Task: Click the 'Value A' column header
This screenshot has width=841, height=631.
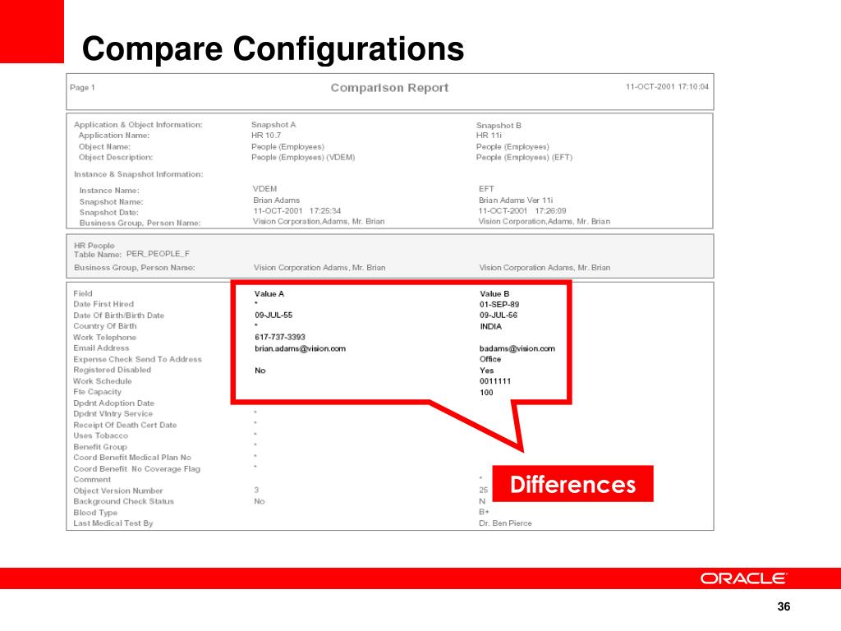Action: (269, 294)
